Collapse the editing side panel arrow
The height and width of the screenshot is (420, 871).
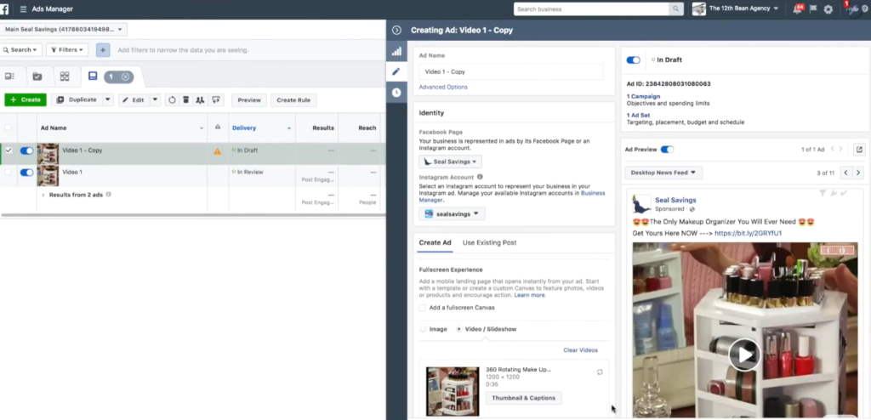pos(396,30)
